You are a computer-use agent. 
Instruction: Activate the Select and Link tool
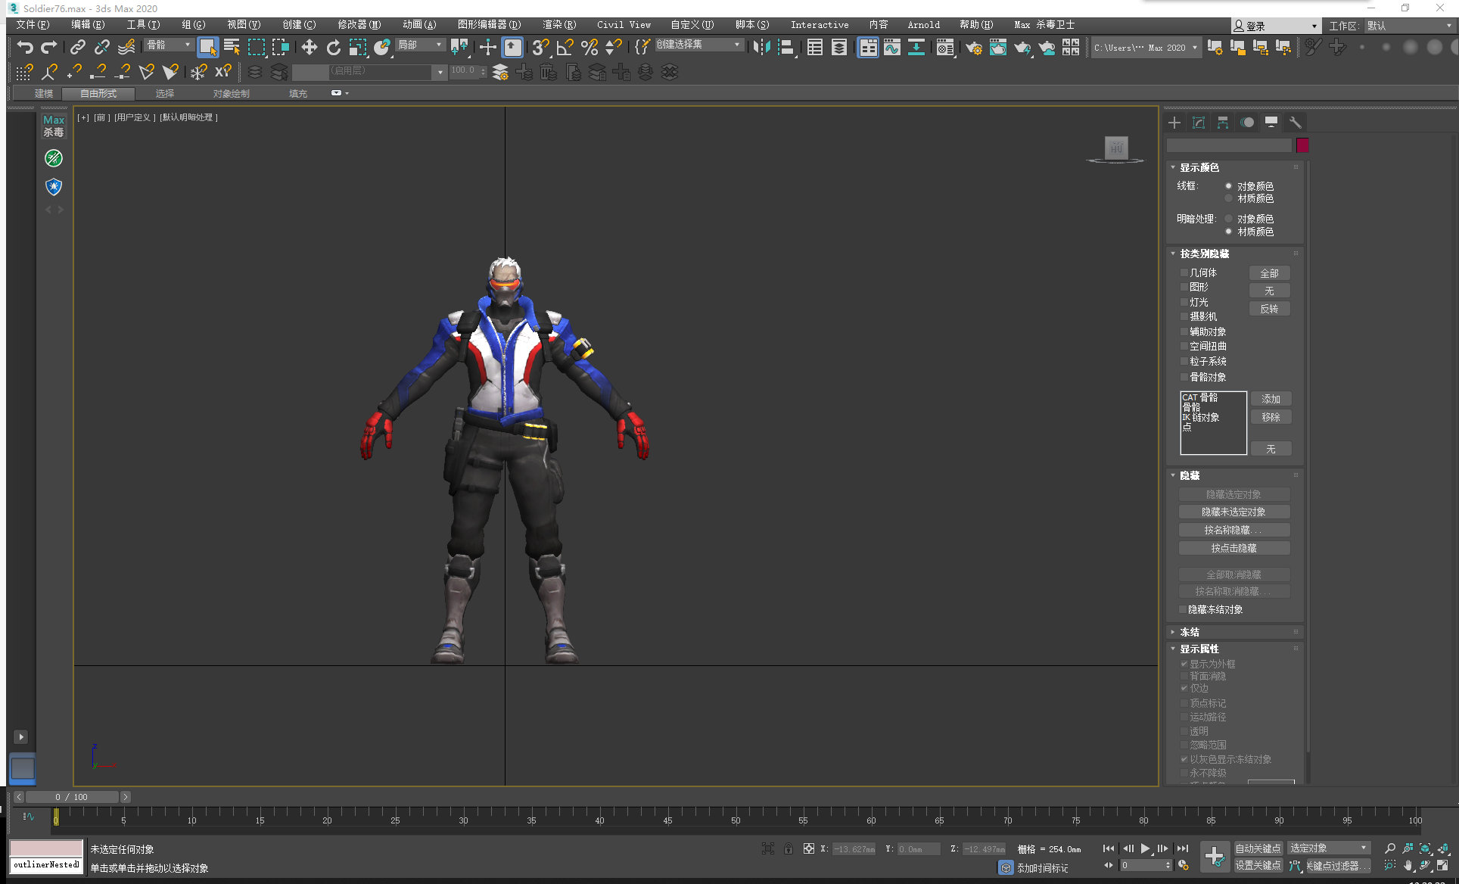point(77,48)
